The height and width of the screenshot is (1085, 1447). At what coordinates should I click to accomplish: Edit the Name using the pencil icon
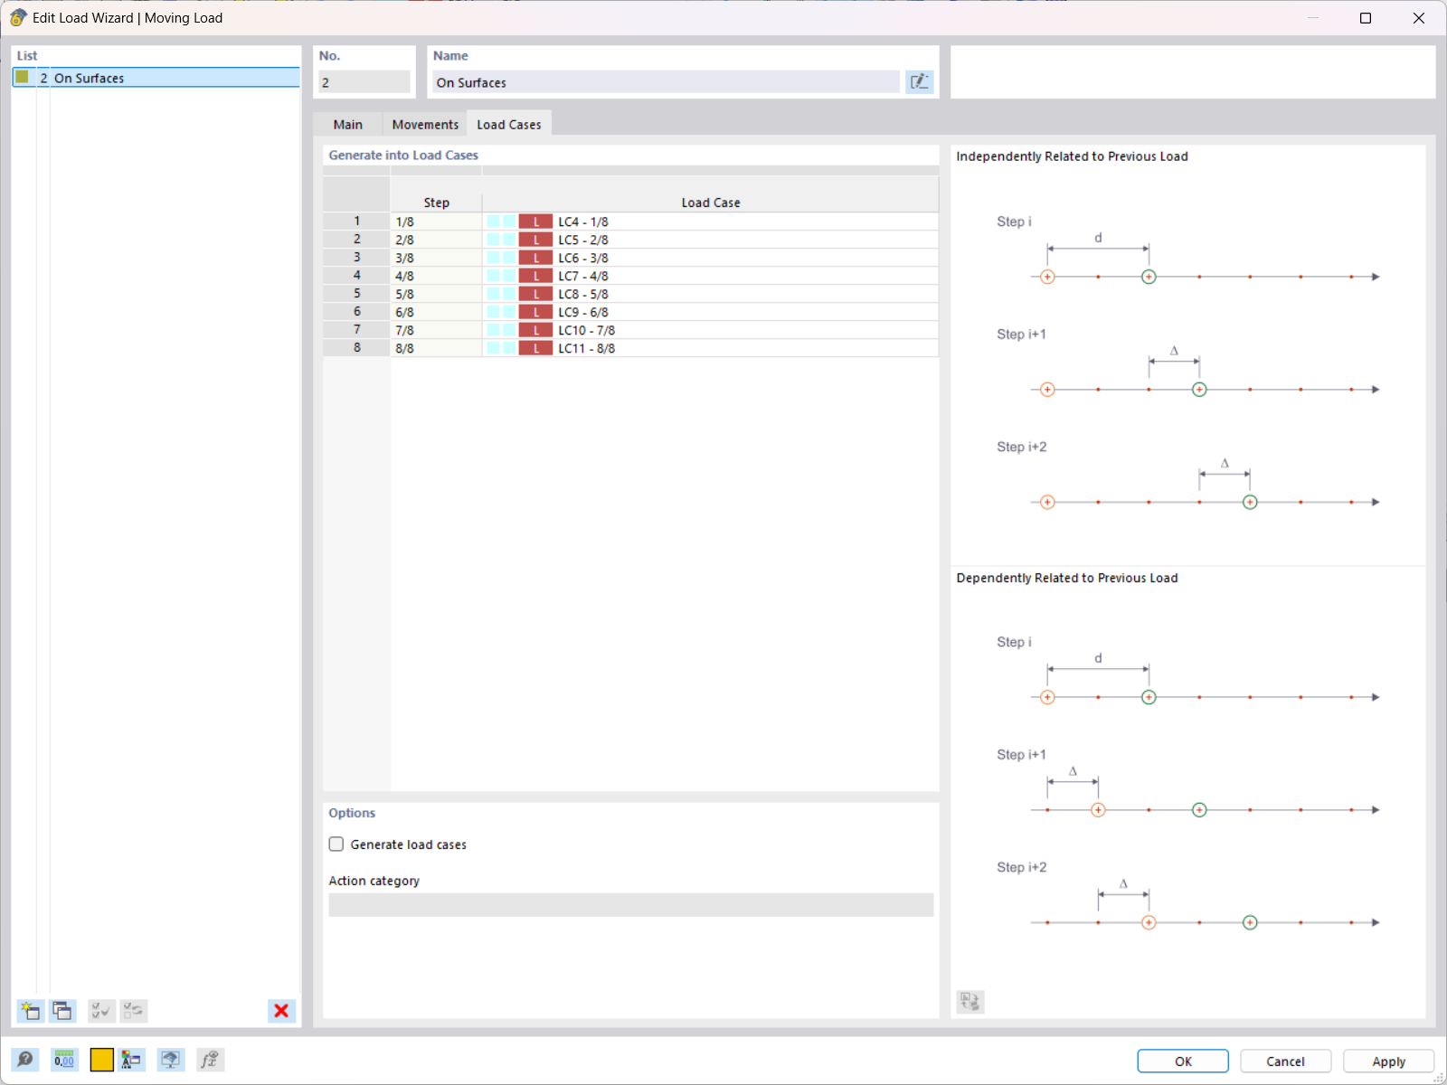pos(919,81)
